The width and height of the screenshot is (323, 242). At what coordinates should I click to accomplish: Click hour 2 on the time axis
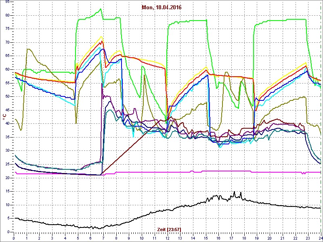coord(40,238)
